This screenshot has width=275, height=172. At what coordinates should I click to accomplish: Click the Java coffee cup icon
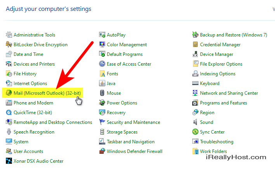point(102,83)
